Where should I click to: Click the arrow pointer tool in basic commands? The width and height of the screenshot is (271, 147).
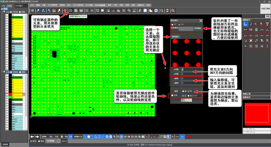(x=245, y=46)
